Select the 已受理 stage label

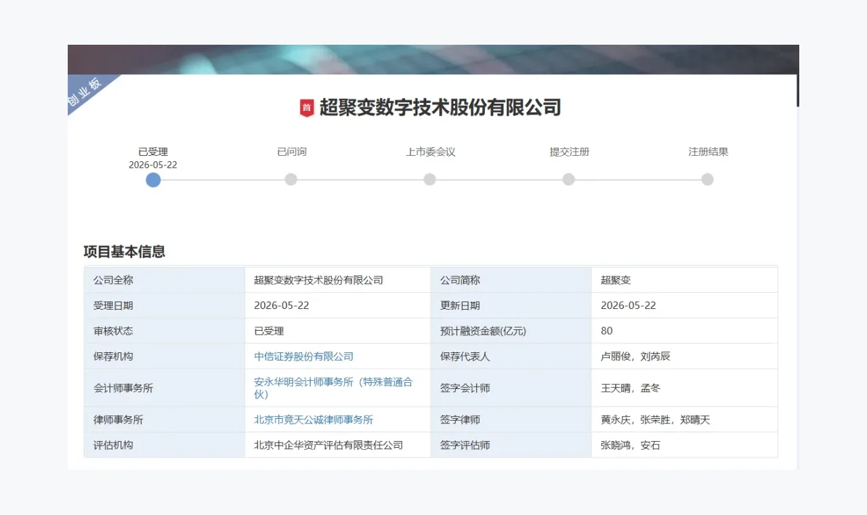(x=153, y=152)
